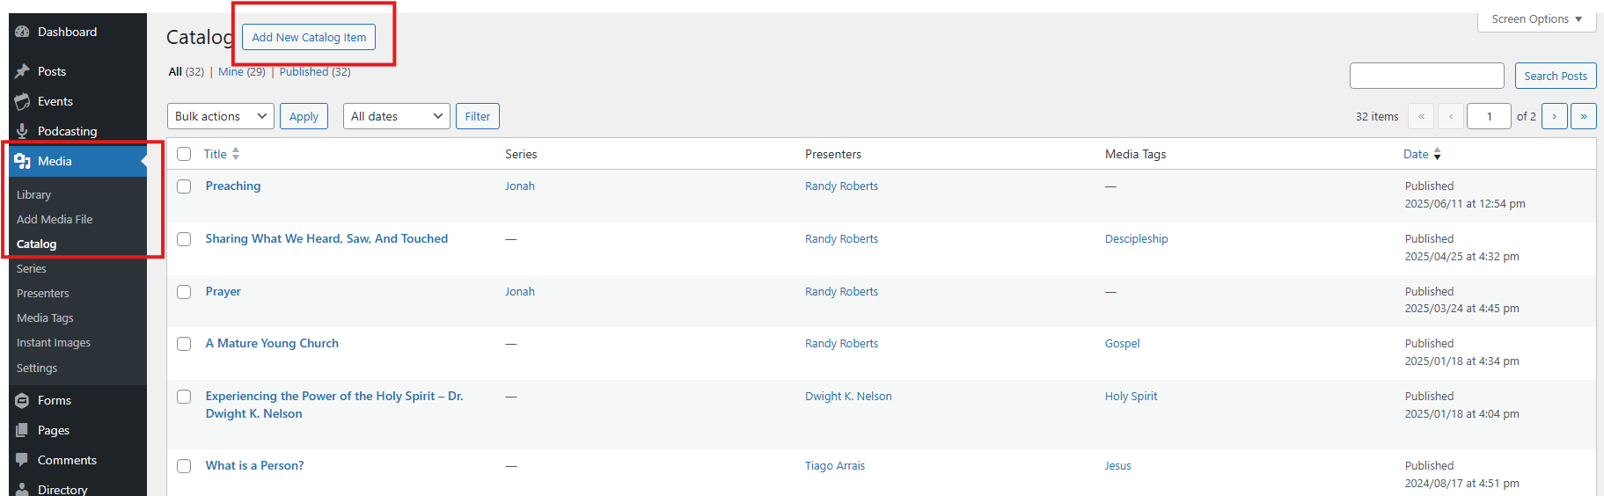Click the Comments bubble icon
Image resolution: width=1604 pixels, height=496 pixels.
(x=22, y=460)
